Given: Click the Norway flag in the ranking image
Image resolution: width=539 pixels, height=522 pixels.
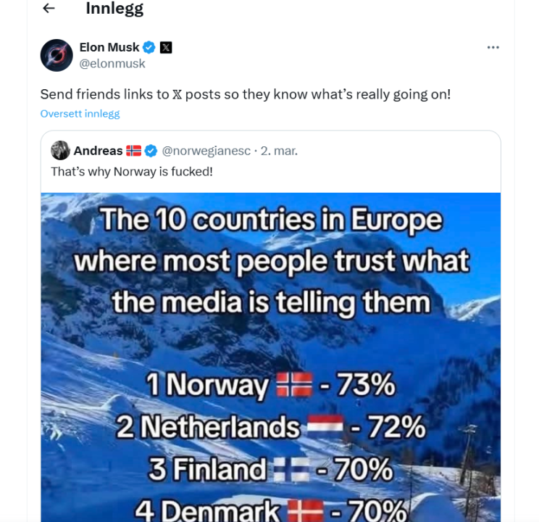Looking at the screenshot, I should pos(294,386).
